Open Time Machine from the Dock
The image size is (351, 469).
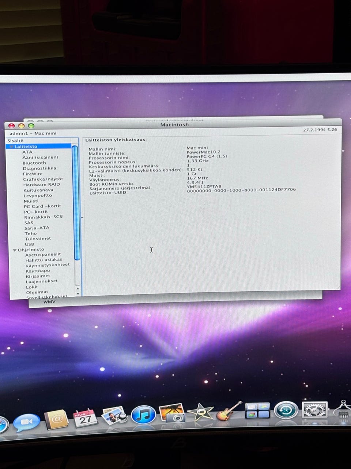(x=286, y=410)
